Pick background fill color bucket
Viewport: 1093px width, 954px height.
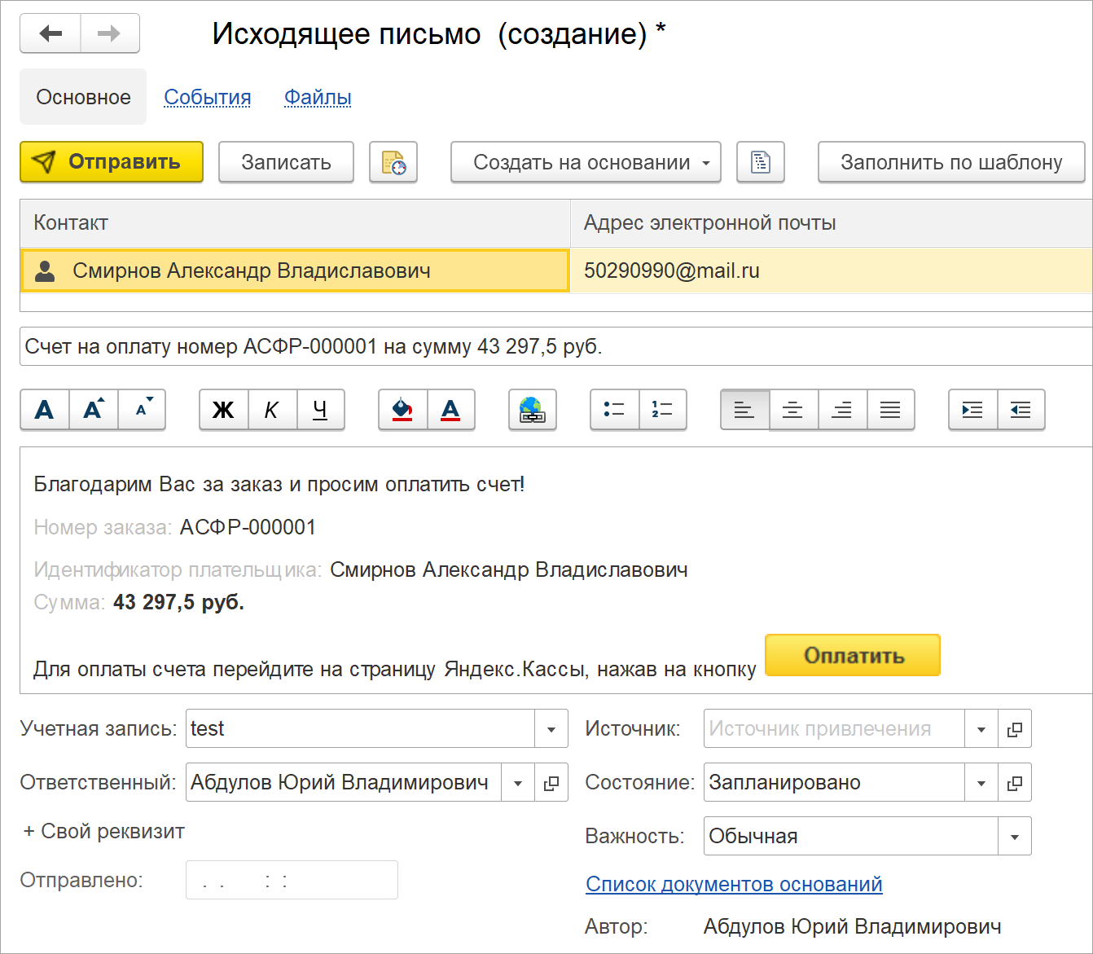pos(402,409)
